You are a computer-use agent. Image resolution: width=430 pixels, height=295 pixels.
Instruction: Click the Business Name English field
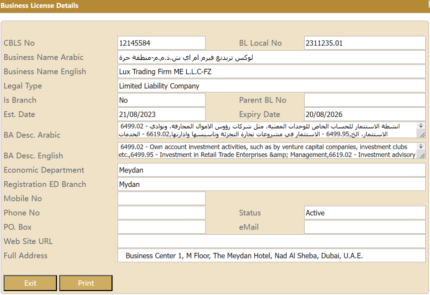coord(271,71)
